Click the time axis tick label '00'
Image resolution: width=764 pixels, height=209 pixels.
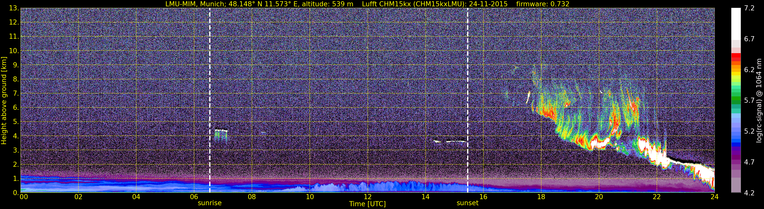pyautogui.click(x=24, y=197)
